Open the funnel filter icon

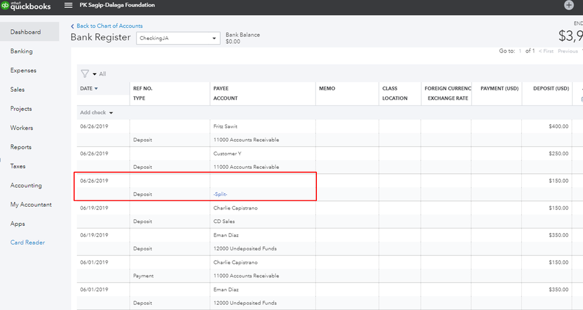[x=85, y=74]
